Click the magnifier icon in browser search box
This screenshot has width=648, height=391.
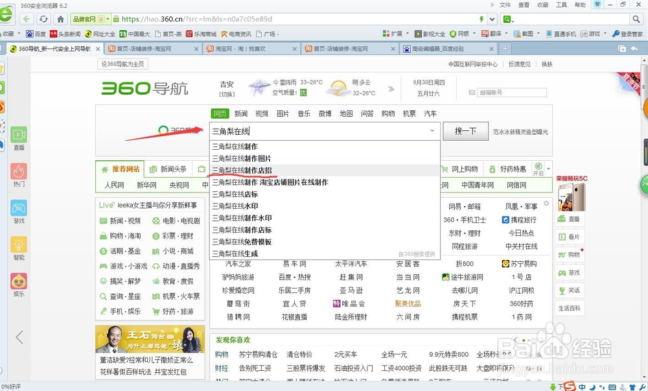tap(636, 19)
